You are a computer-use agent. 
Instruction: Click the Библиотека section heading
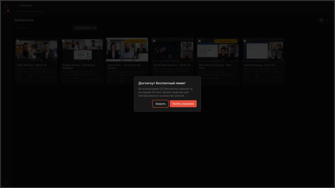(x=24, y=20)
